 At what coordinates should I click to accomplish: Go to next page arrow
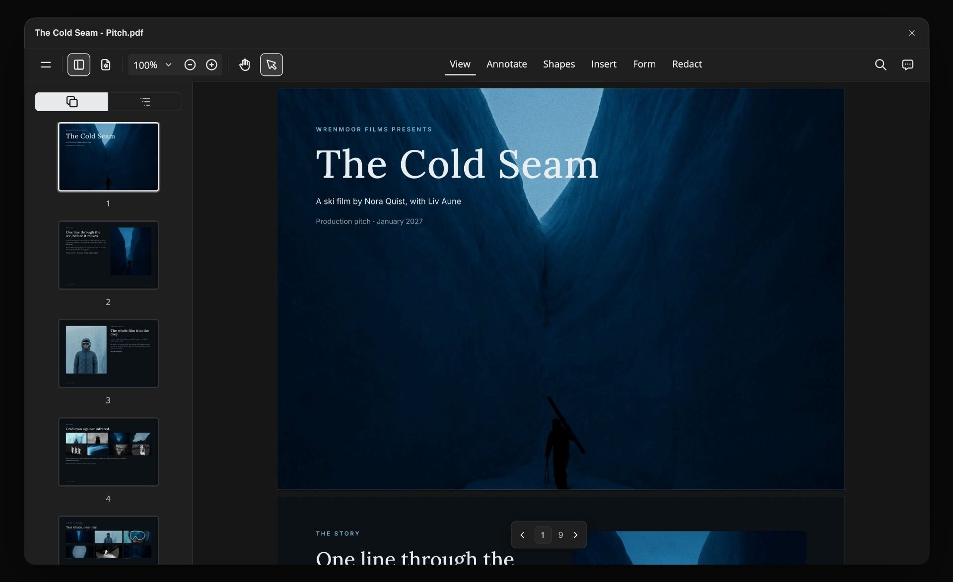pyautogui.click(x=576, y=535)
